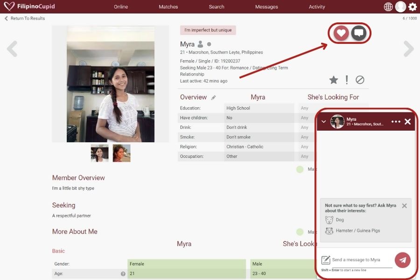Click the heart icon to show interest
Viewport: 420px width, 280px height.
pos(341,33)
